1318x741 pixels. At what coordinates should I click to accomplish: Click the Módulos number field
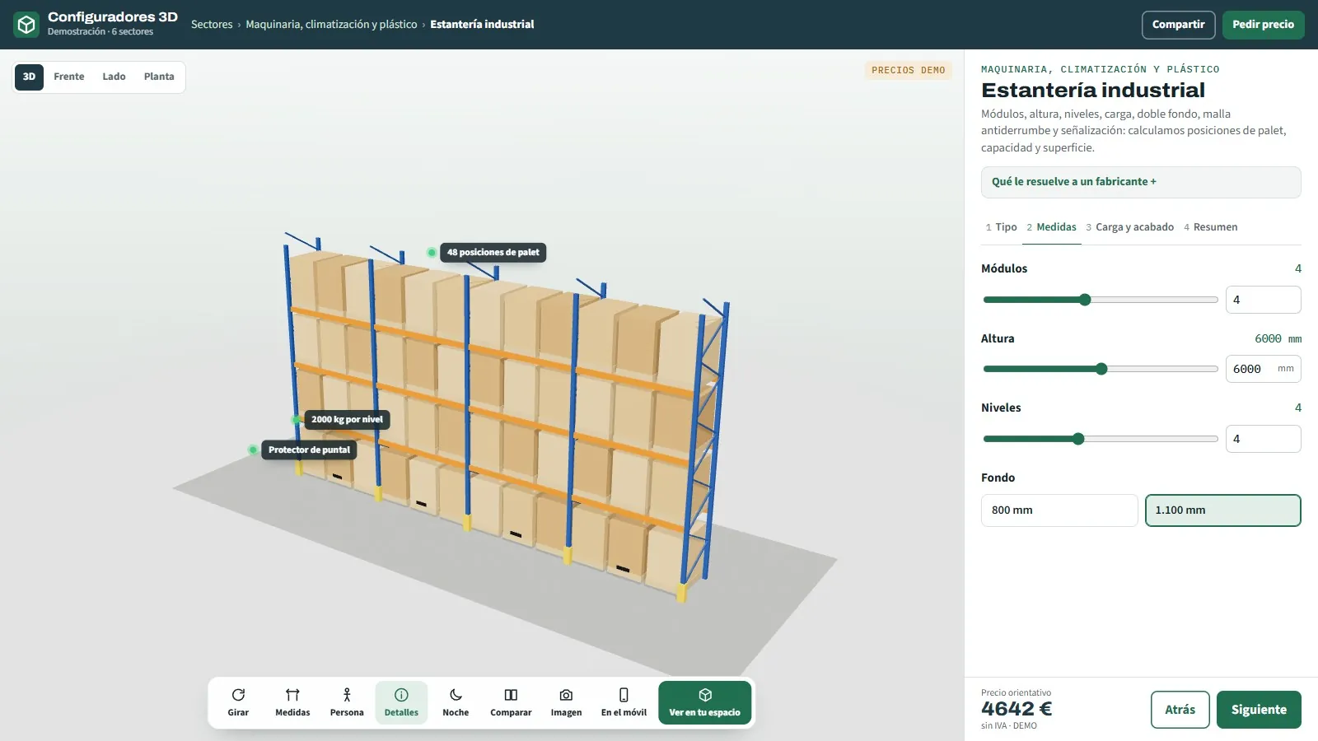click(1264, 300)
